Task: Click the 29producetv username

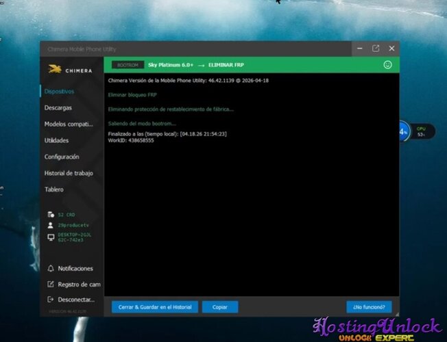Action: pos(73,225)
